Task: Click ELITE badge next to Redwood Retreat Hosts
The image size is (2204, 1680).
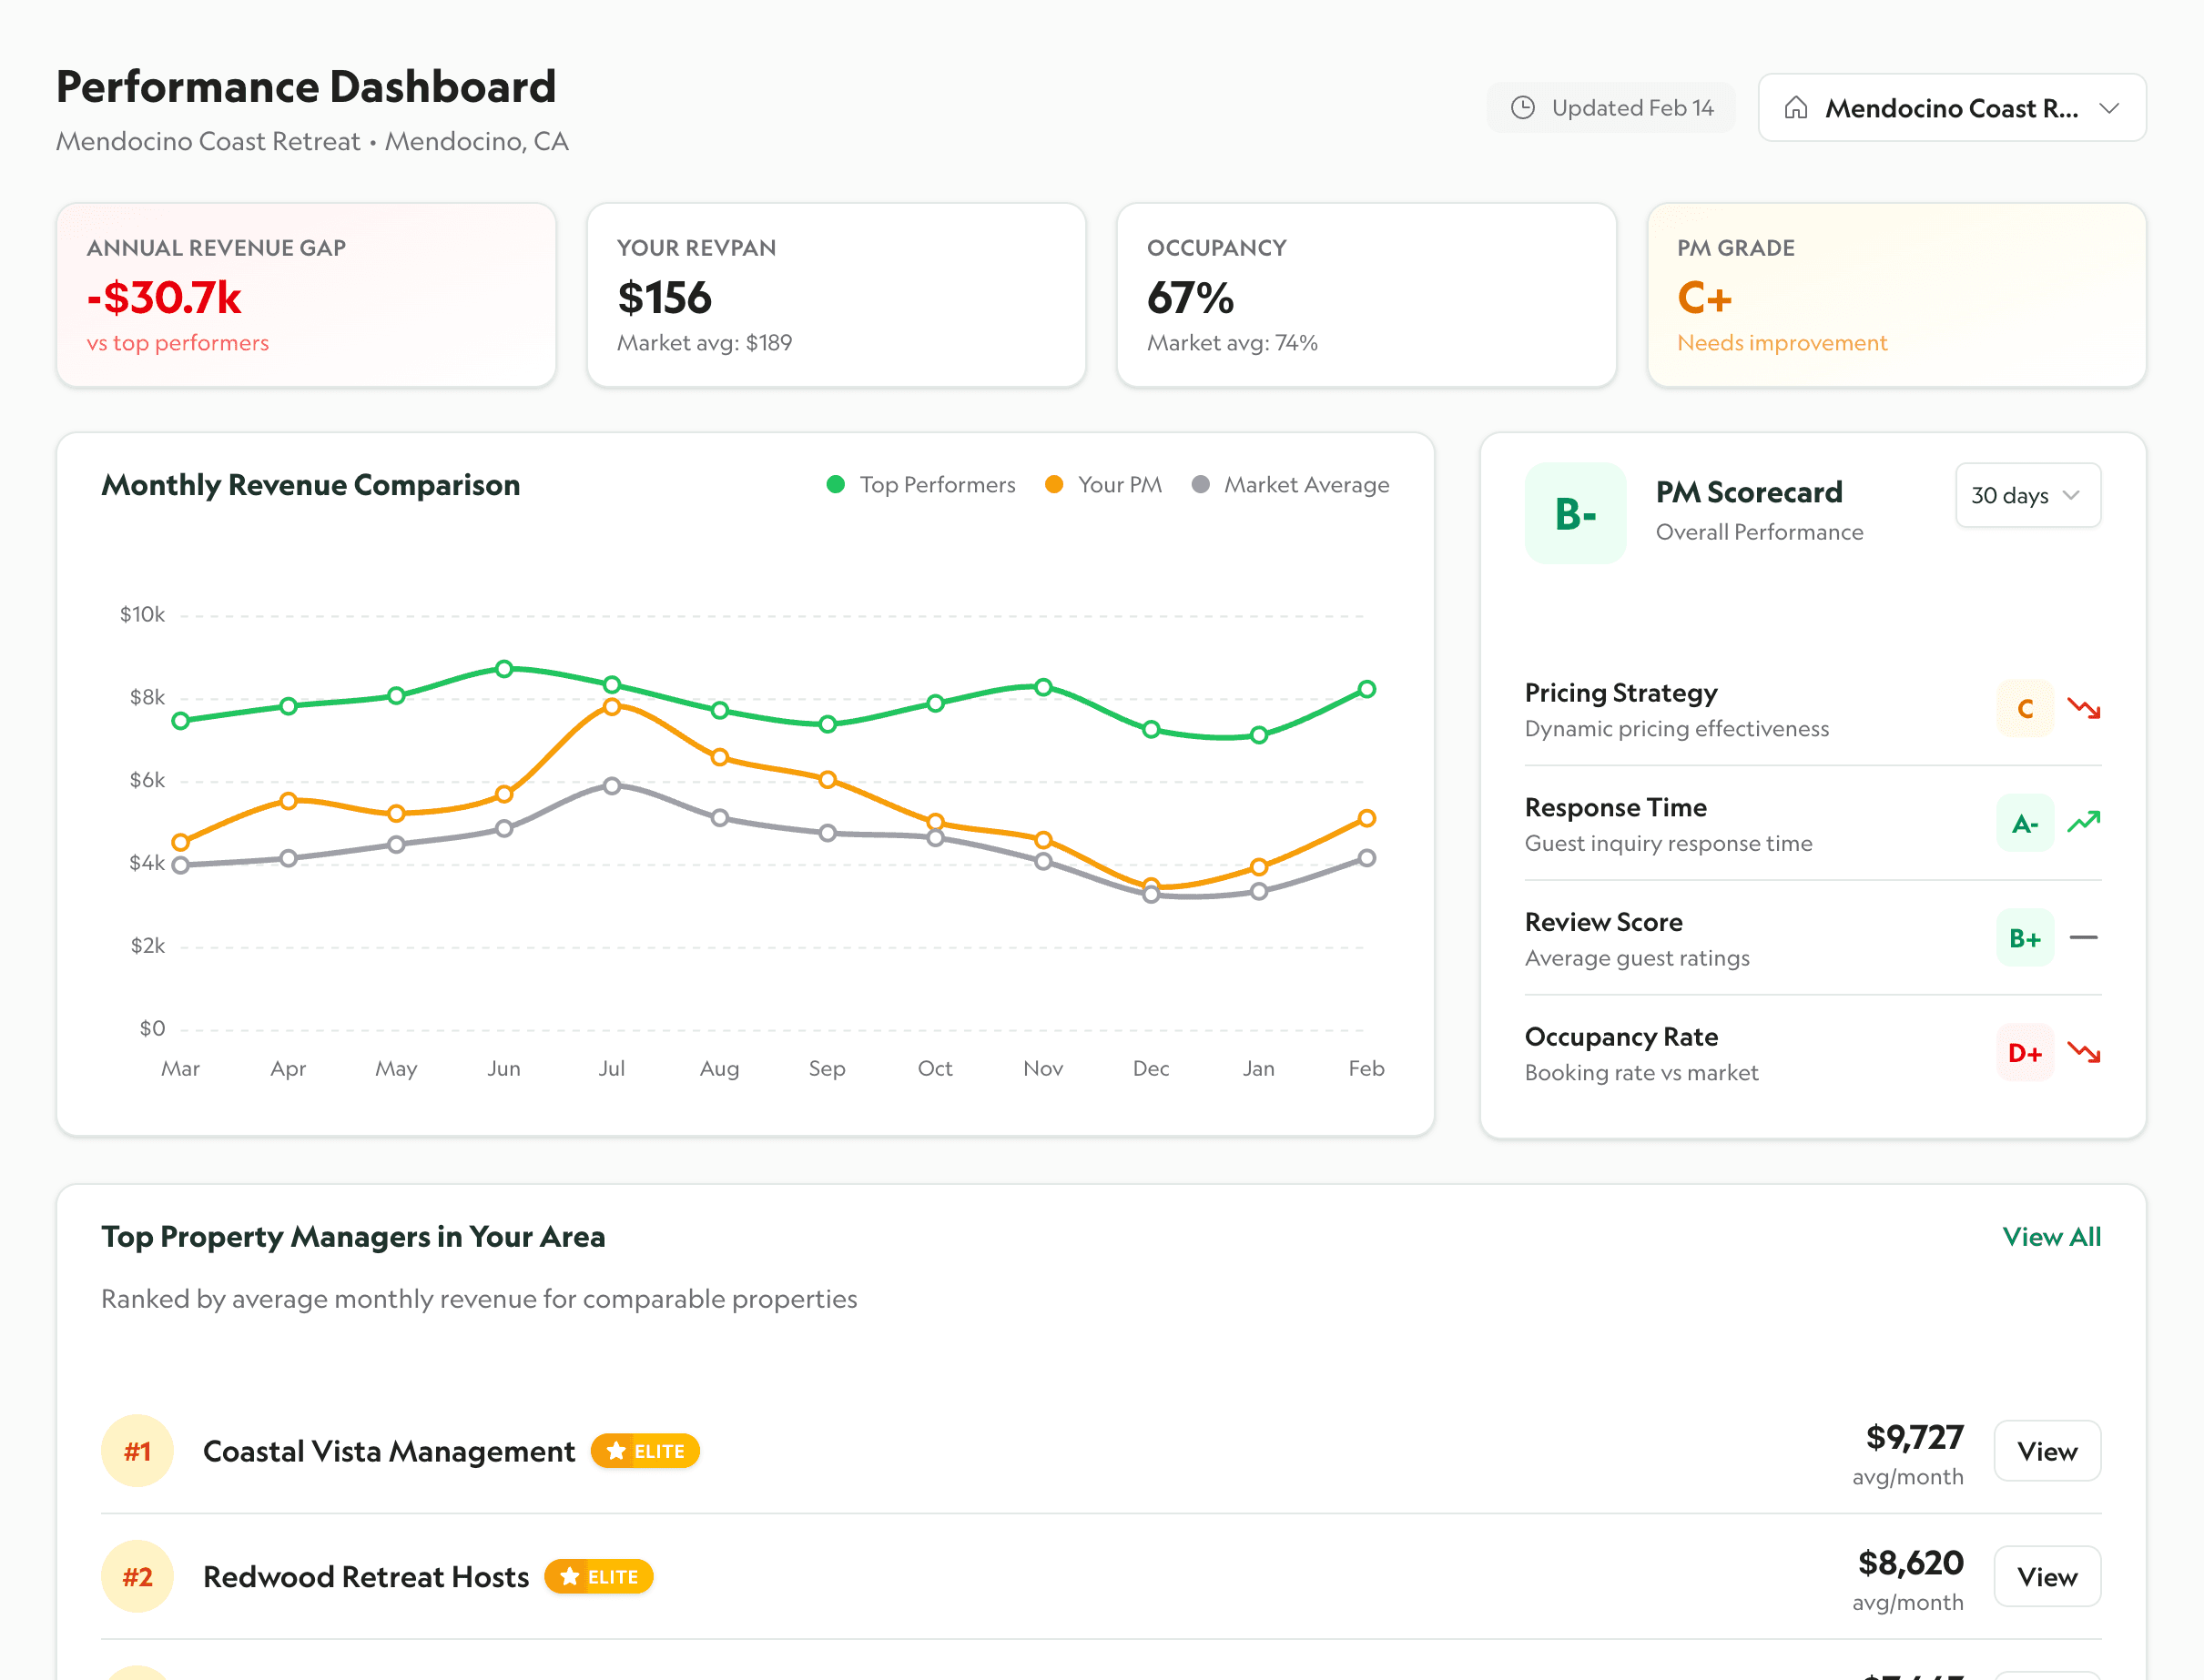Action: click(x=598, y=1577)
